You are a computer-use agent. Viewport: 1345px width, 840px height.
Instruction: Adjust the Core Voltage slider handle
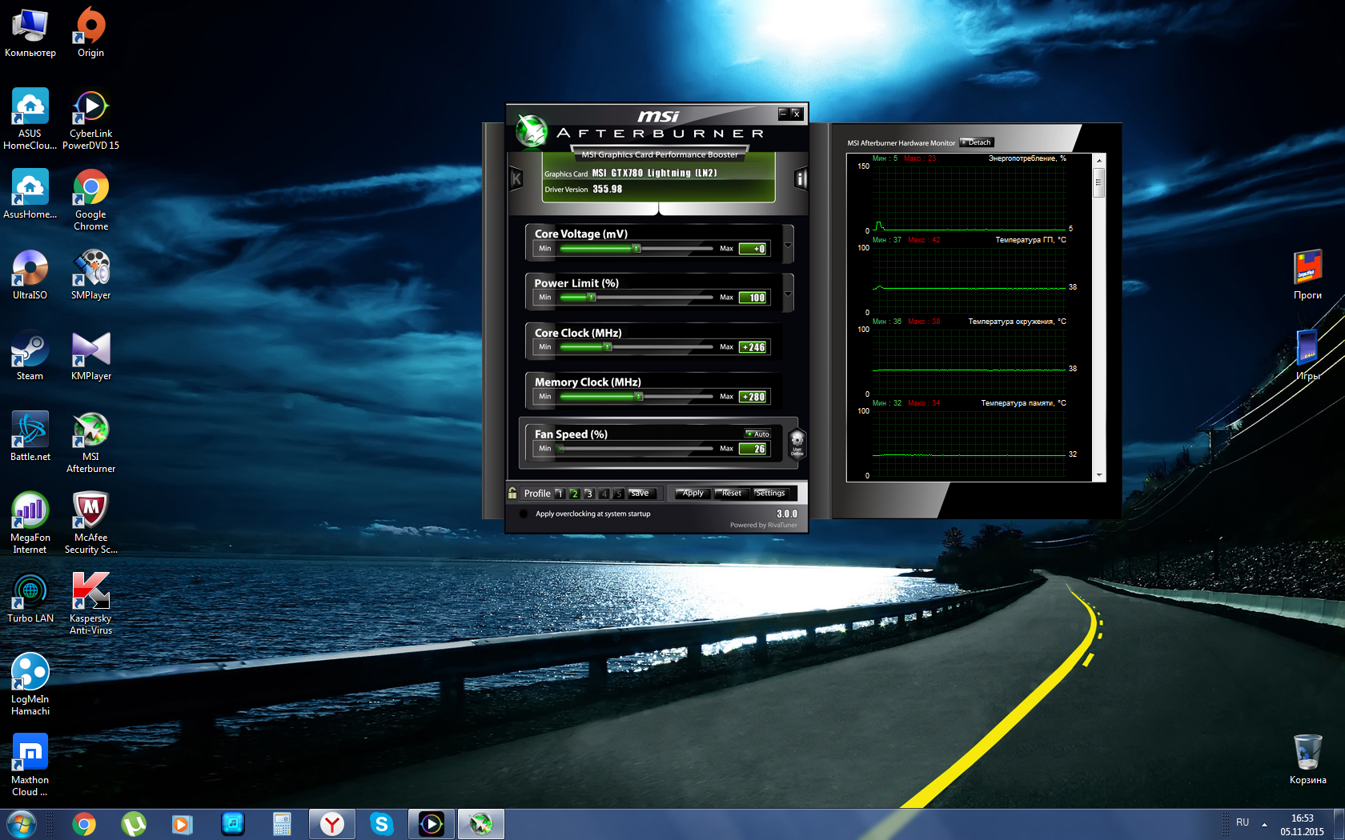636,249
